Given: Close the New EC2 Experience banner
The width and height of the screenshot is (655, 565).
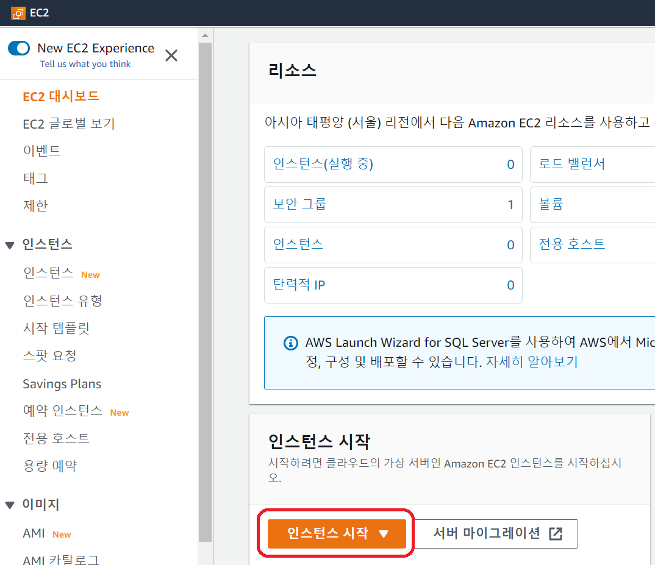Looking at the screenshot, I should (x=171, y=55).
